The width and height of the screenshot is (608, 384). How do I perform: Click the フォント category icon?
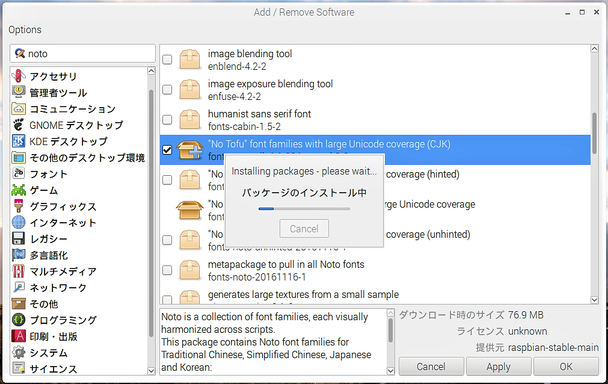pyautogui.click(x=19, y=173)
